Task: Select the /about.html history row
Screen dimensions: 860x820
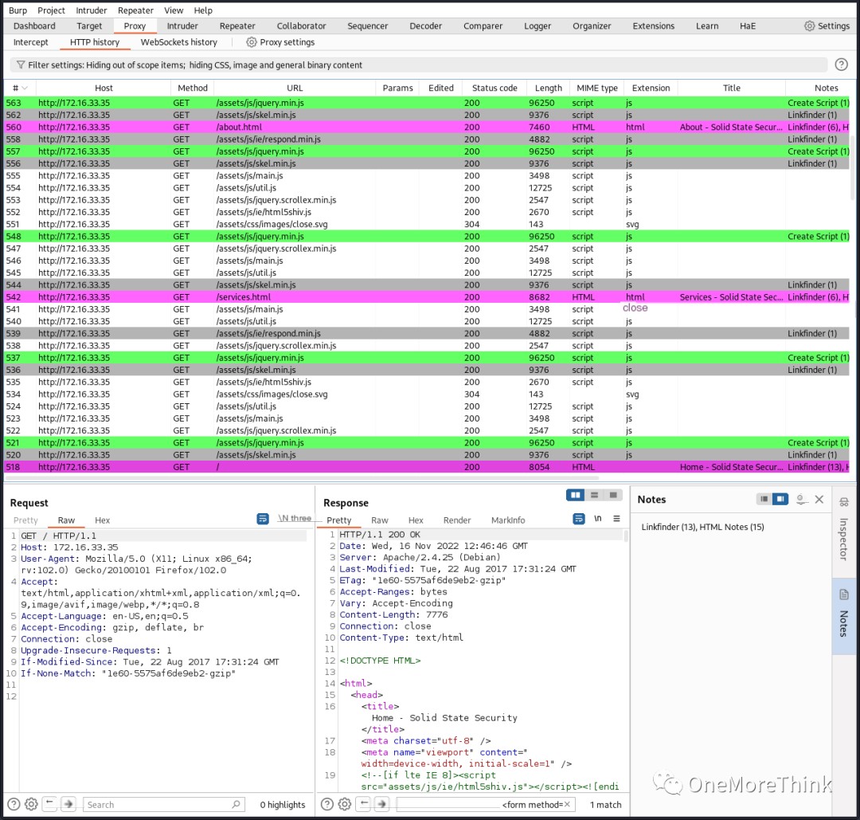Action: point(427,127)
